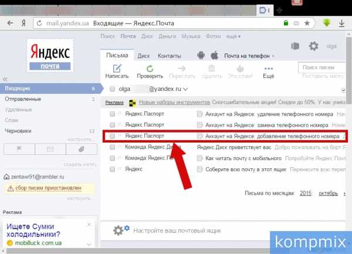
Task: Switch to the Контакты tab
Action: (170, 56)
